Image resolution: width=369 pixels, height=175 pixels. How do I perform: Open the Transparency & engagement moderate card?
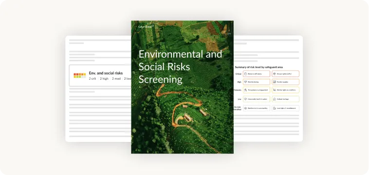coord(257,90)
